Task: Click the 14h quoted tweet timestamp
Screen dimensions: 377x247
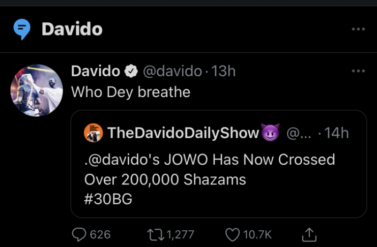Action: (337, 133)
